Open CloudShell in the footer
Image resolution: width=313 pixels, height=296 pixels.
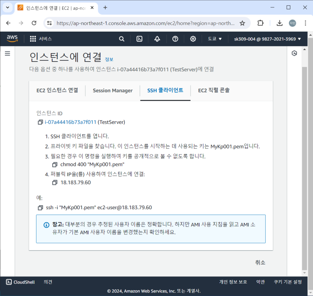click(x=20, y=282)
